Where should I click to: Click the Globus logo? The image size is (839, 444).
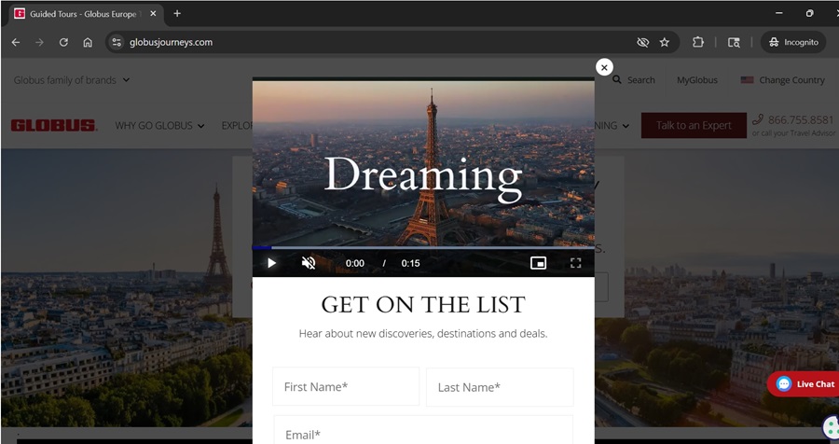(53, 125)
